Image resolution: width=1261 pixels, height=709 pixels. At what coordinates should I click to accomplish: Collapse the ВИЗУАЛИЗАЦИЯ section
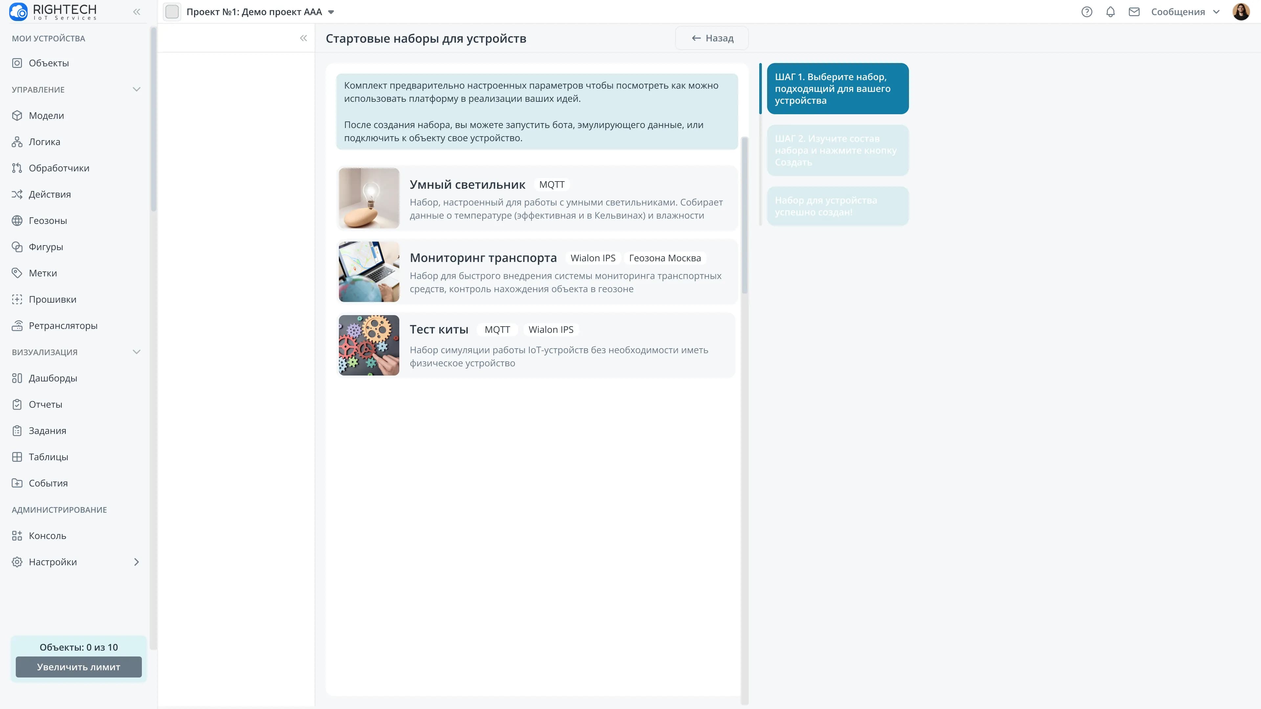(x=137, y=352)
